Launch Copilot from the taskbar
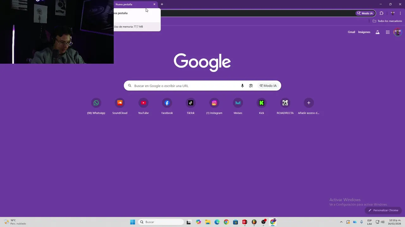 [198, 222]
